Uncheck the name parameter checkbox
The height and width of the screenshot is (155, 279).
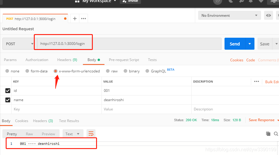point(8,100)
